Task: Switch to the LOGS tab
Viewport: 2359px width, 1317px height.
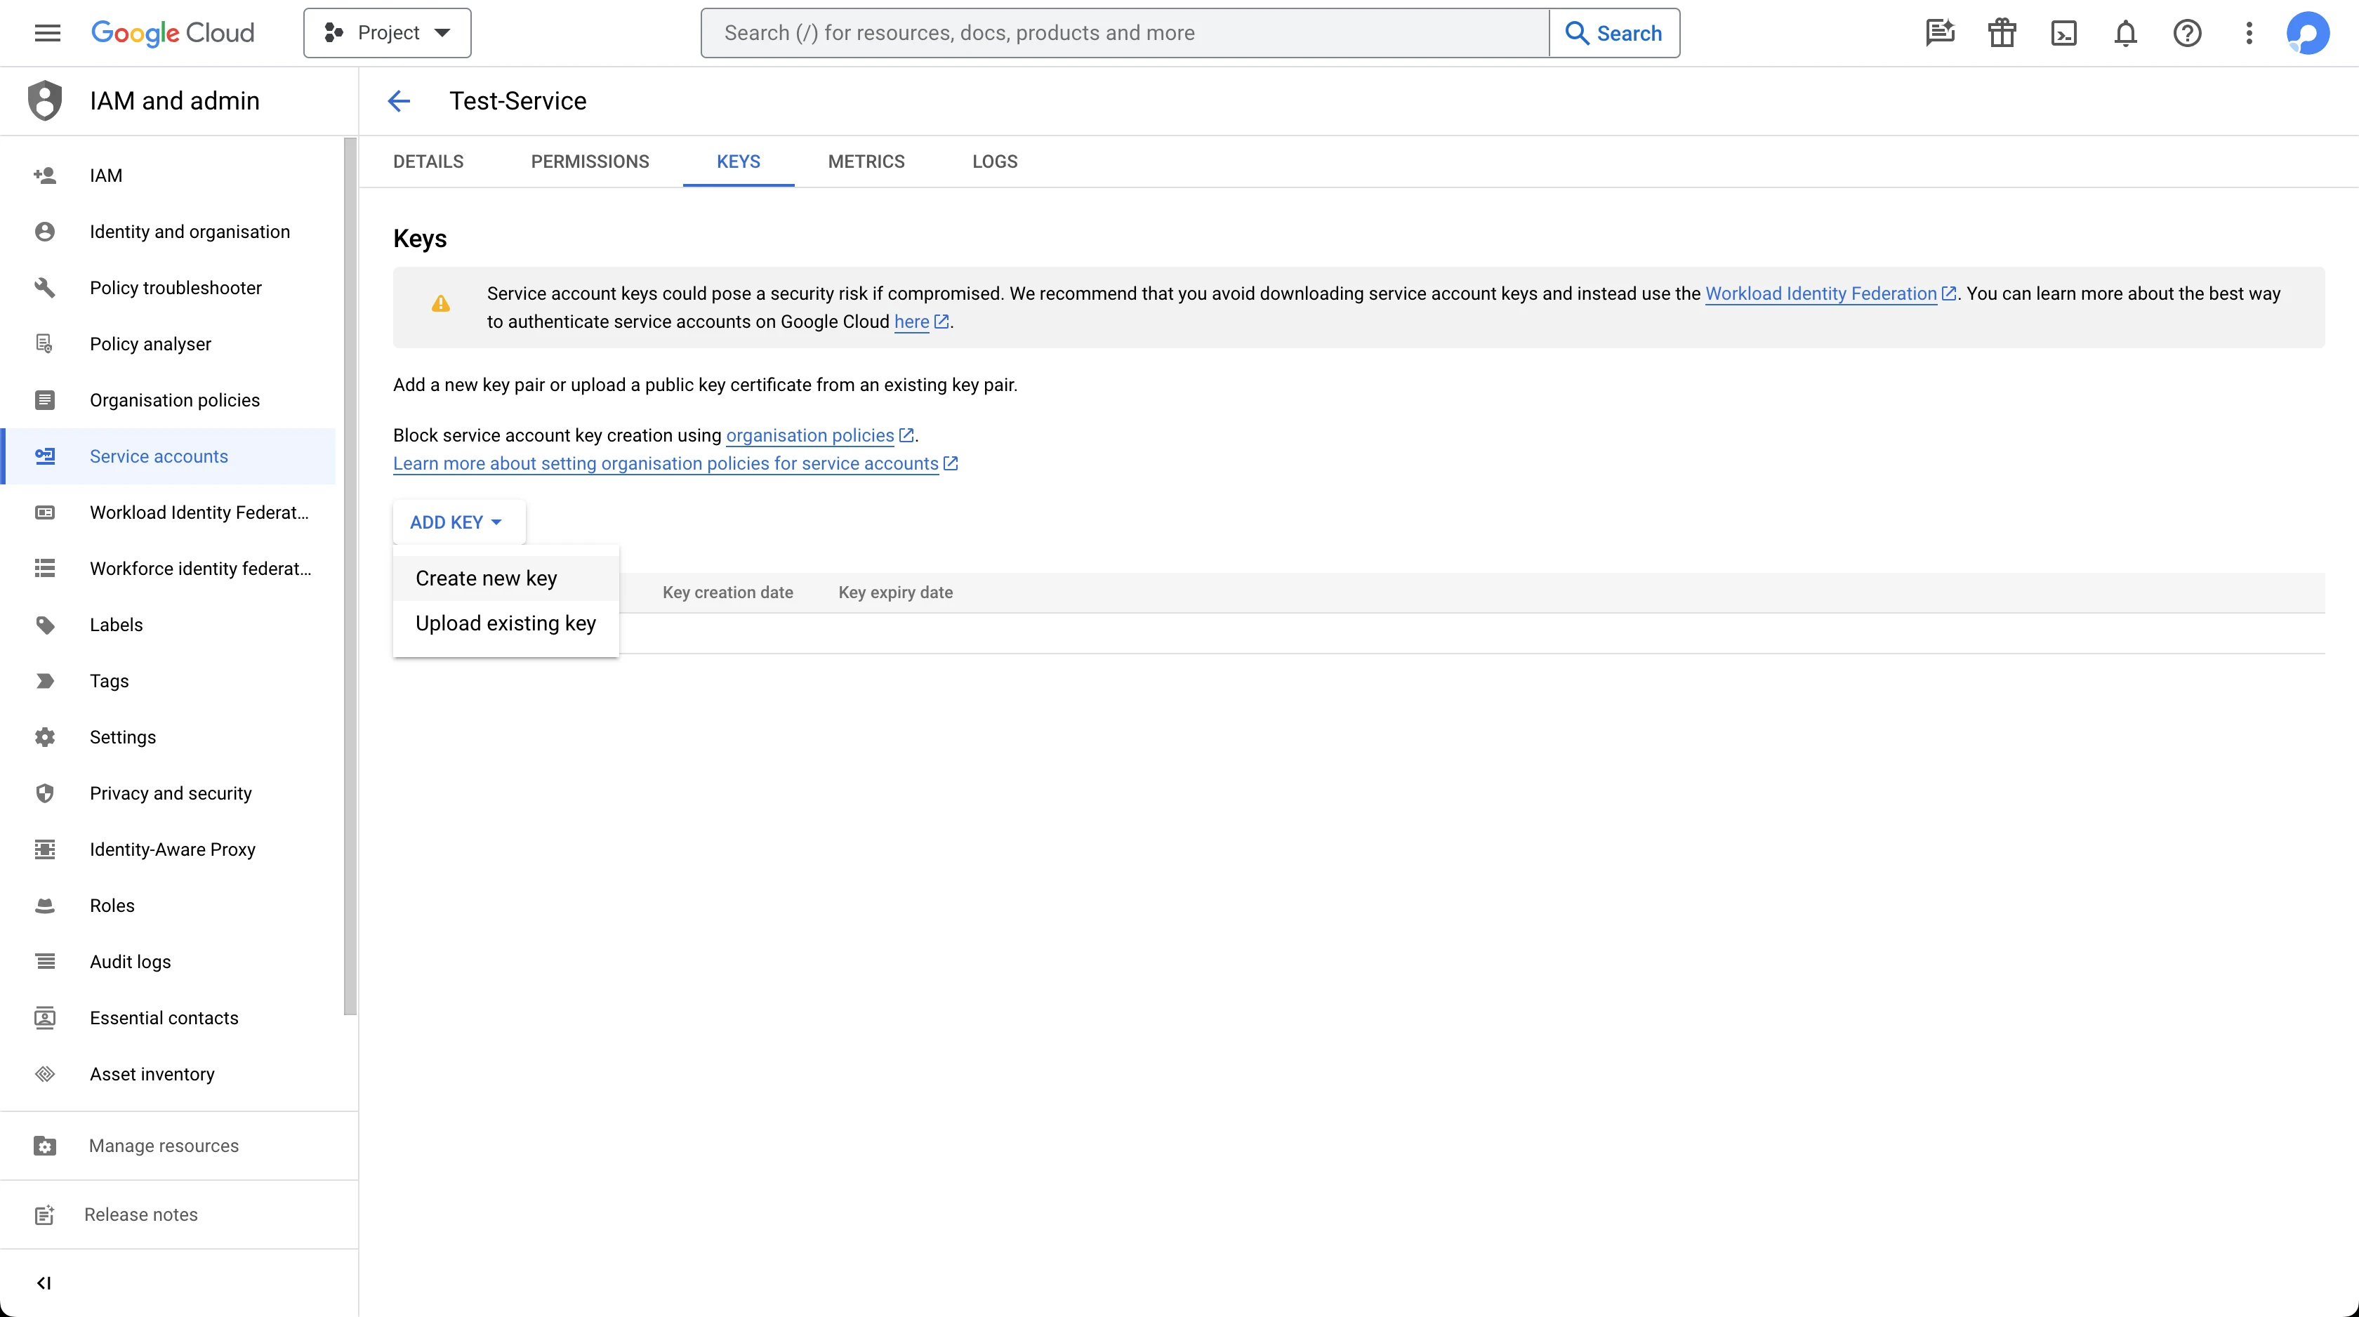Action: pos(995,161)
